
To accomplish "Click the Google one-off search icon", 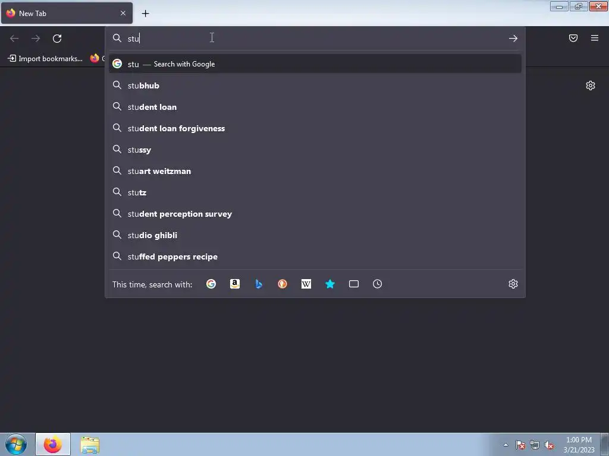I will point(211,284).
